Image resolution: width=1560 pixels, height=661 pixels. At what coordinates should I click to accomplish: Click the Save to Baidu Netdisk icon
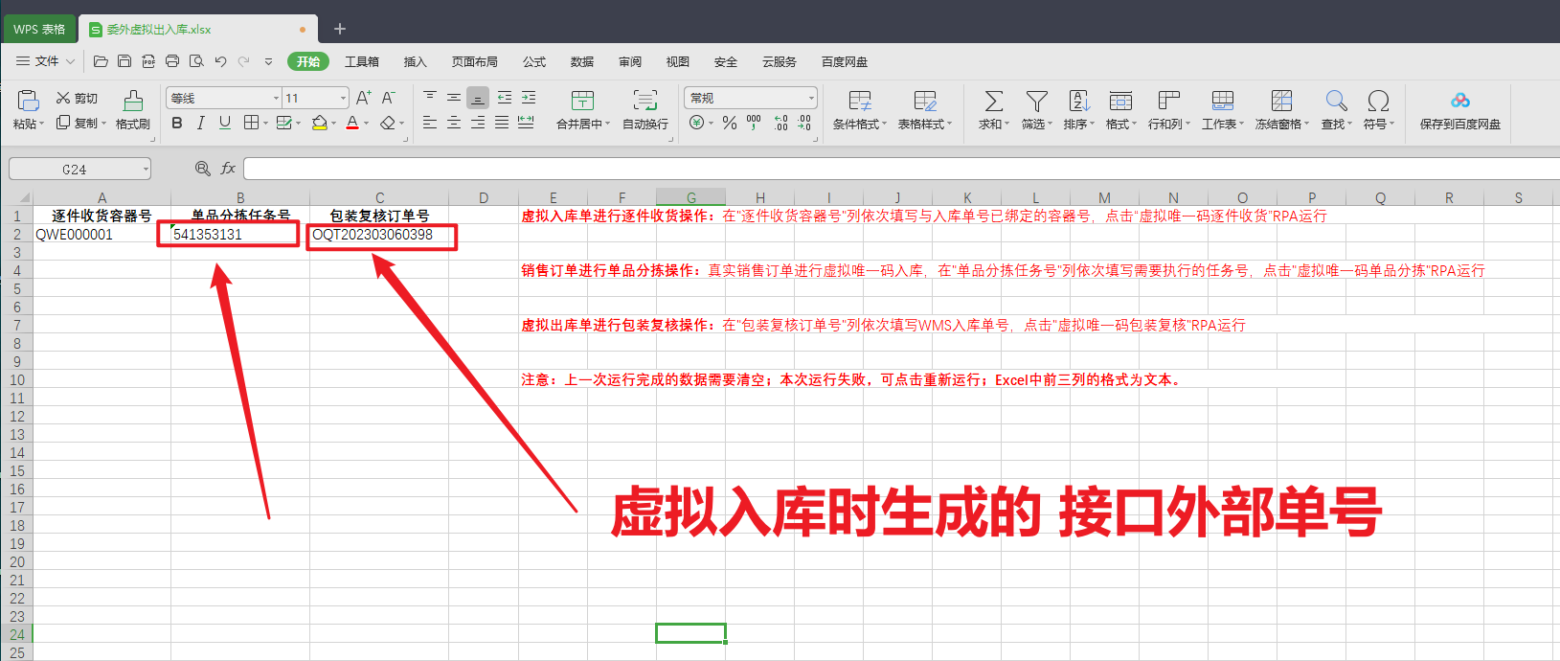tap(1459, 101)
